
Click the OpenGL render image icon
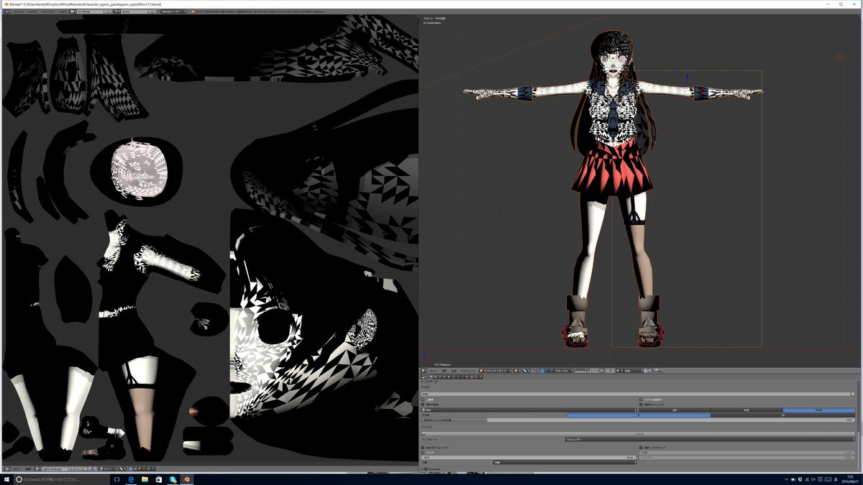click(x=655, y=371)
